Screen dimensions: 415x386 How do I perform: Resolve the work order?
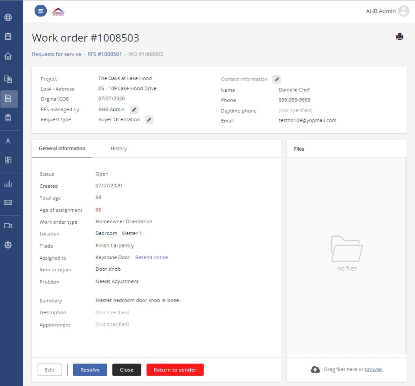click(90, 370)
